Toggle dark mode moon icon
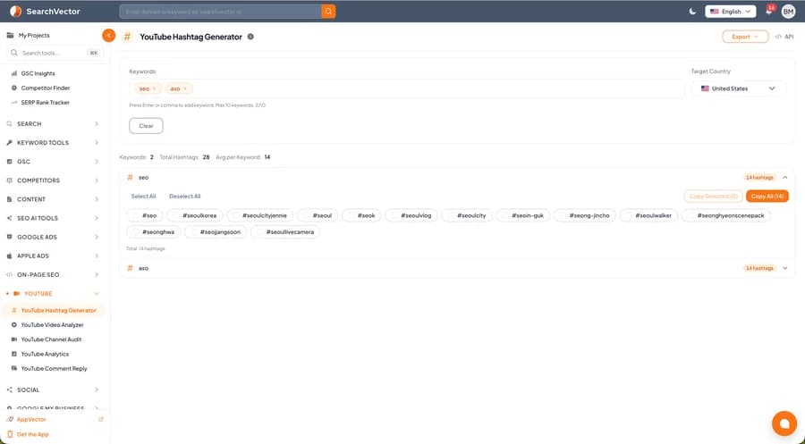Screen dimensions: 805x444 pyautogui.click(x=692, y=12)
